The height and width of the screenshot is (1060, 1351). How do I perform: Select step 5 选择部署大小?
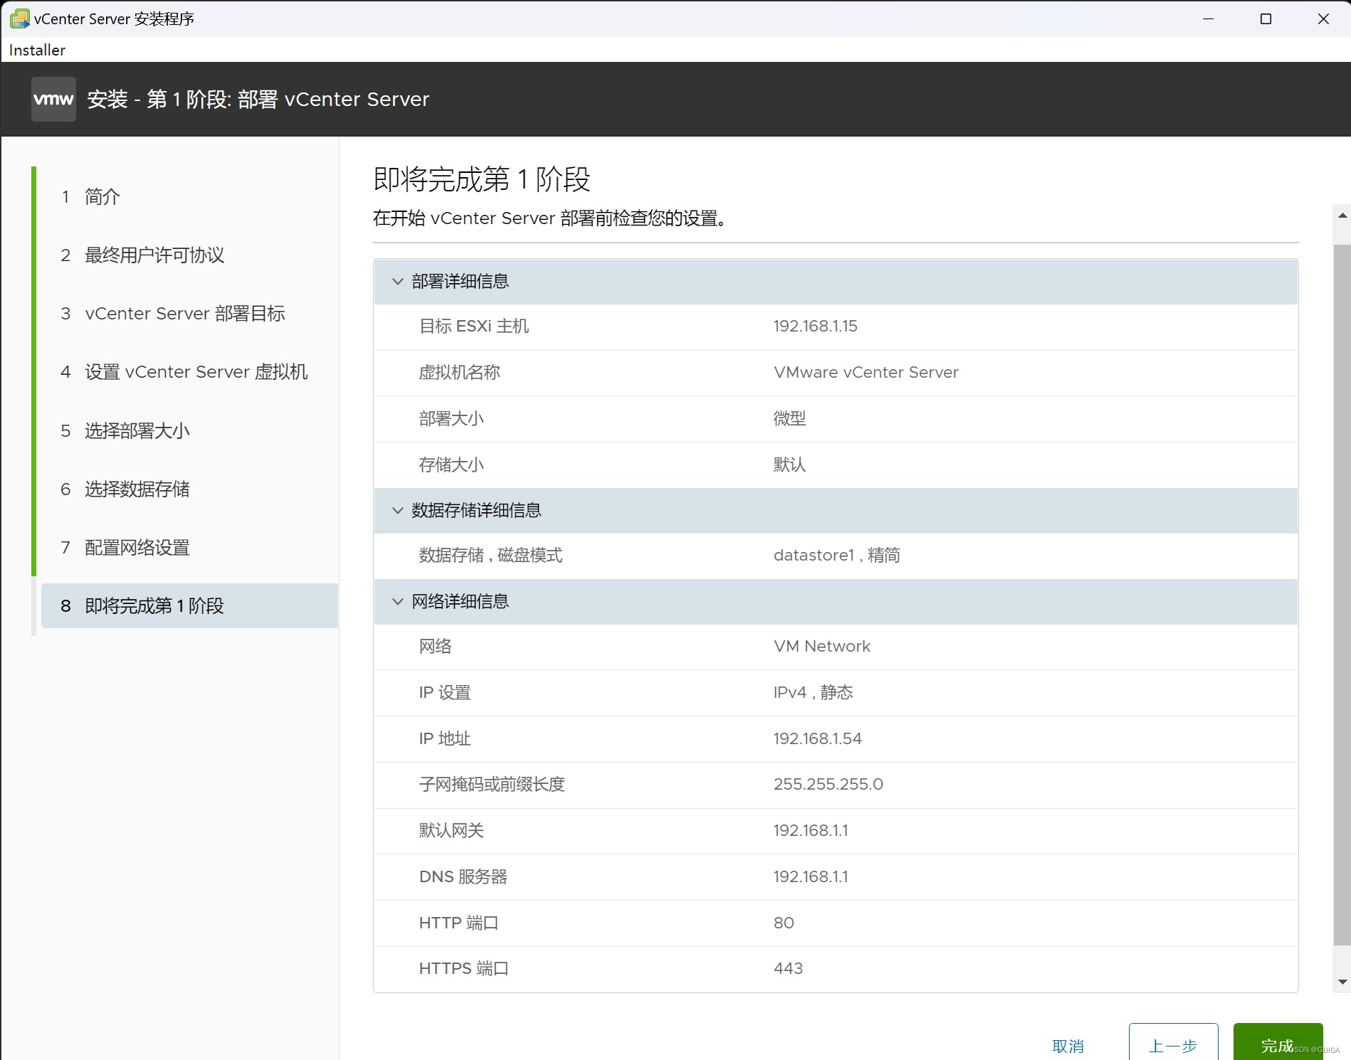[x=135, y=430]
